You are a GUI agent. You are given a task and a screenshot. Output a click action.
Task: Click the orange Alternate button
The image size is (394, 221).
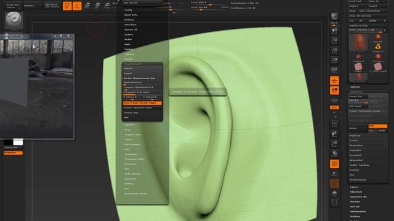[x=13, y=153]
